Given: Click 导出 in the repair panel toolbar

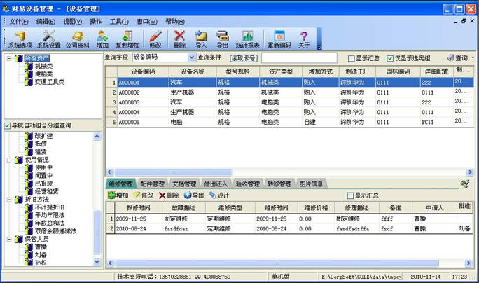Looking at the screenshot, I should (x=194, y=195).
